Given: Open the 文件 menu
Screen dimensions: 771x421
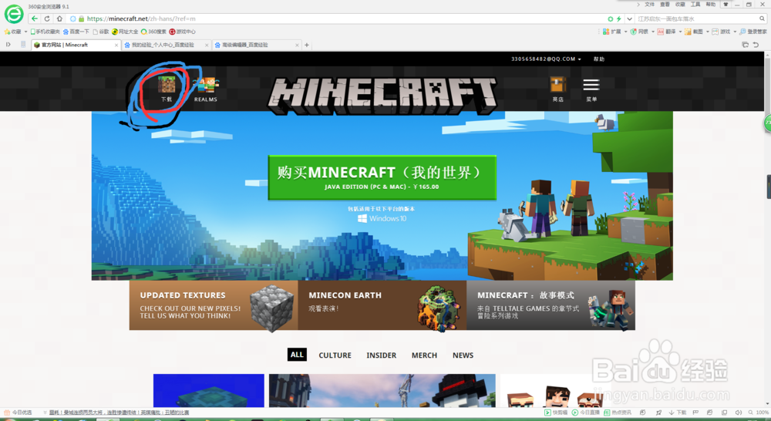Looking at the screenshot, I should tap(649, 5).
